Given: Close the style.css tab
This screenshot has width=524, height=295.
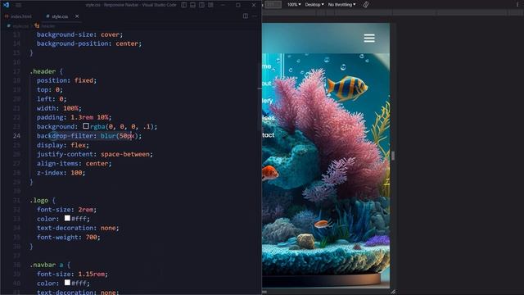Looking at the screenshot, I should coord(77,16).
